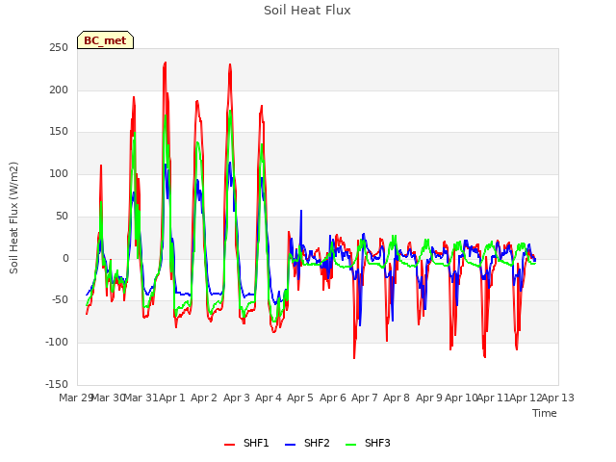Click the -100 y-axis tick label
616x462 pixels.
click(57, 343)
